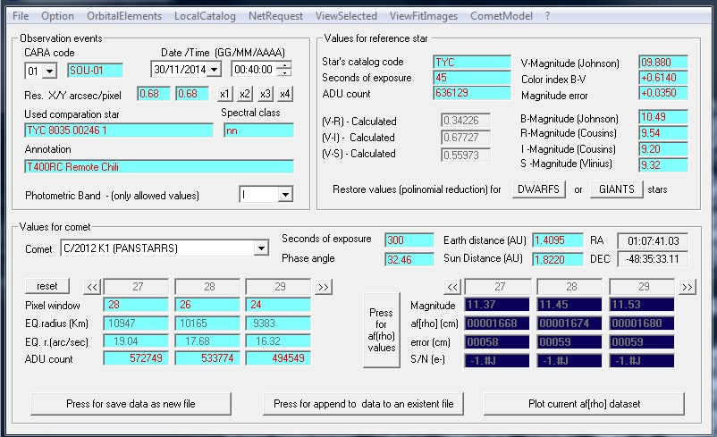
Task: Open the OrbitalElements menu
Action: click(124, 16)
